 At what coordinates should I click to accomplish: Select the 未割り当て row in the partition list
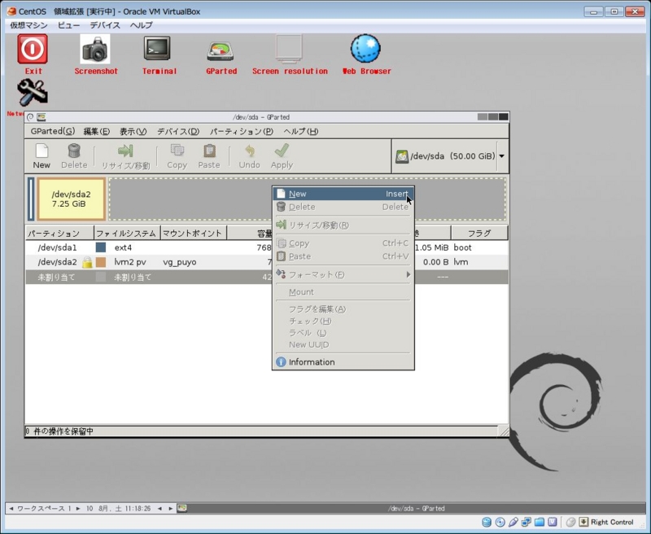[267, 277]
